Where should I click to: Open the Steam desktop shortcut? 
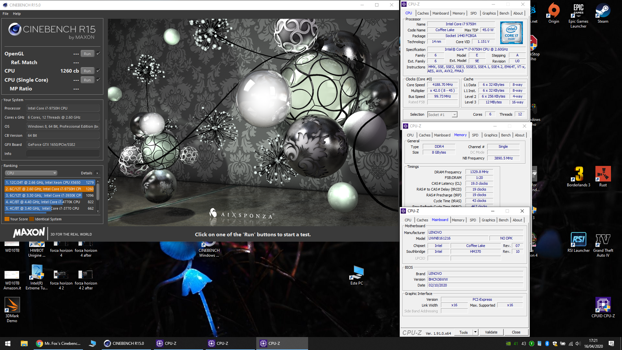[x=603, y=14]
